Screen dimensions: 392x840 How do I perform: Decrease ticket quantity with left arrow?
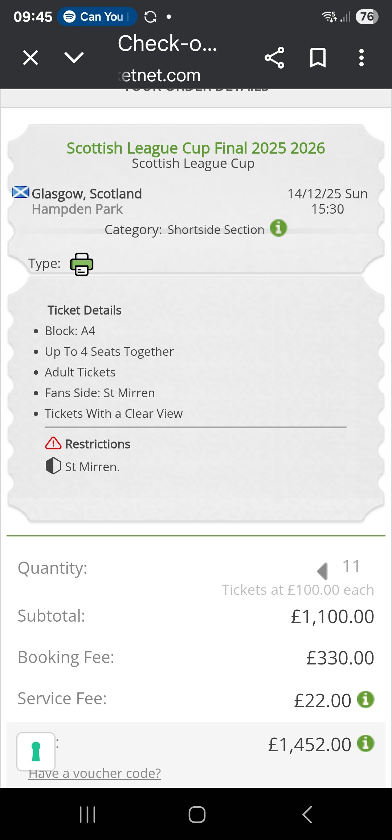tap(322, 571)
